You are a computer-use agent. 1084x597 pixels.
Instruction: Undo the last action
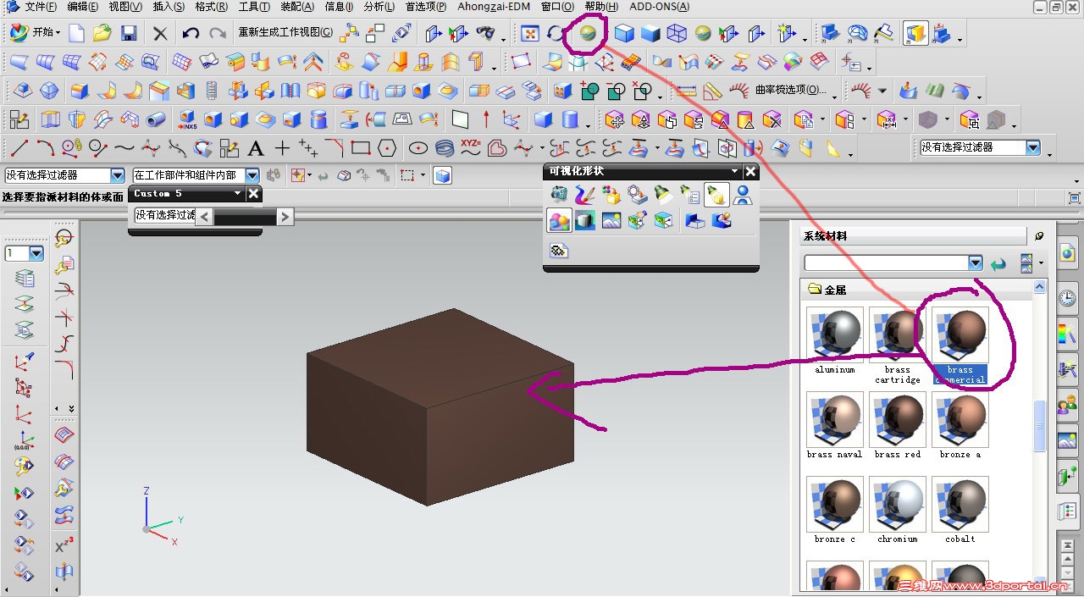click(x=191, y=33)
